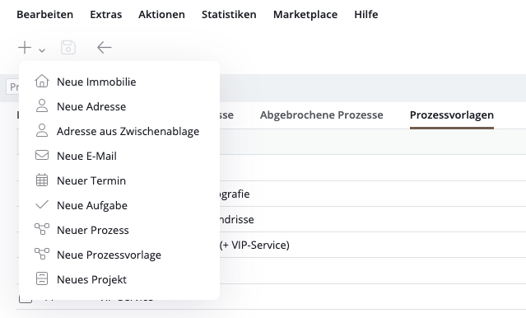Open the Aktionen menu
The image size is (526, 318).
(161, 15)
